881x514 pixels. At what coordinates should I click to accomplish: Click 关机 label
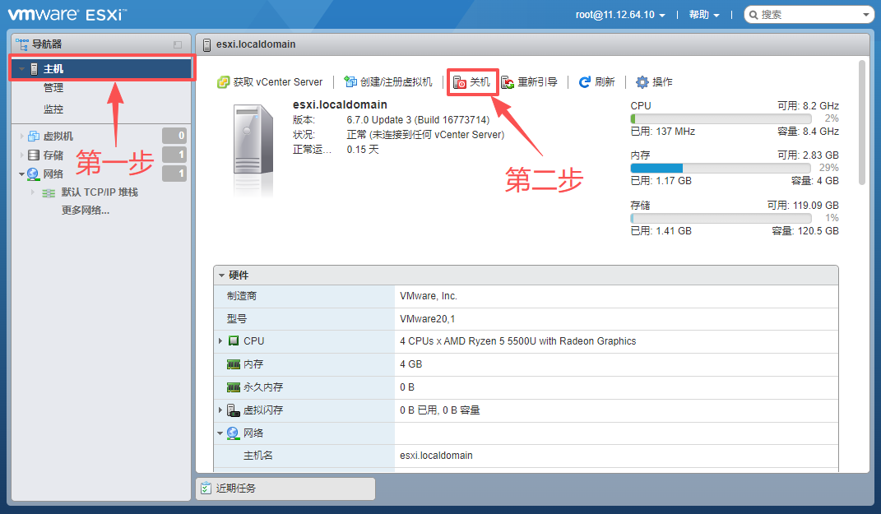pos(480,82)
